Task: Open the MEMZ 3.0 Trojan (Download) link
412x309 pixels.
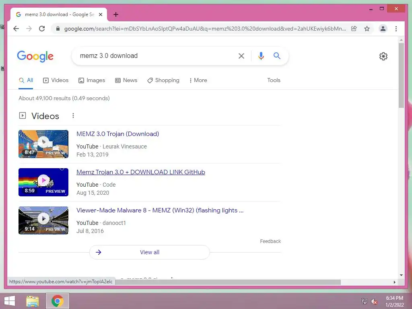Action: click(x=118, y=134)
